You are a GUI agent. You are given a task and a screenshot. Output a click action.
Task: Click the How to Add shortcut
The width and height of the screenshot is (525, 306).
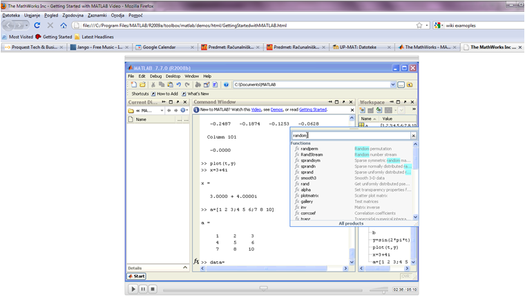click(164, 94)
